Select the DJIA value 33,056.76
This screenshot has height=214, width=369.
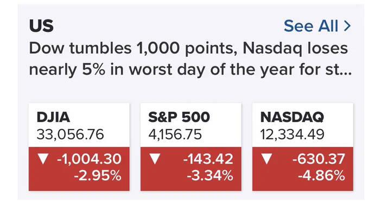tap(70, 135)
